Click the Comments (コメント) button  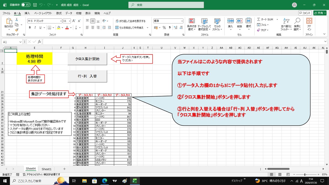[x=305, y=13]
